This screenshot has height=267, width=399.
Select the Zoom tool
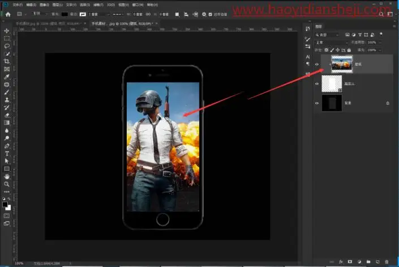click(7, 184)
